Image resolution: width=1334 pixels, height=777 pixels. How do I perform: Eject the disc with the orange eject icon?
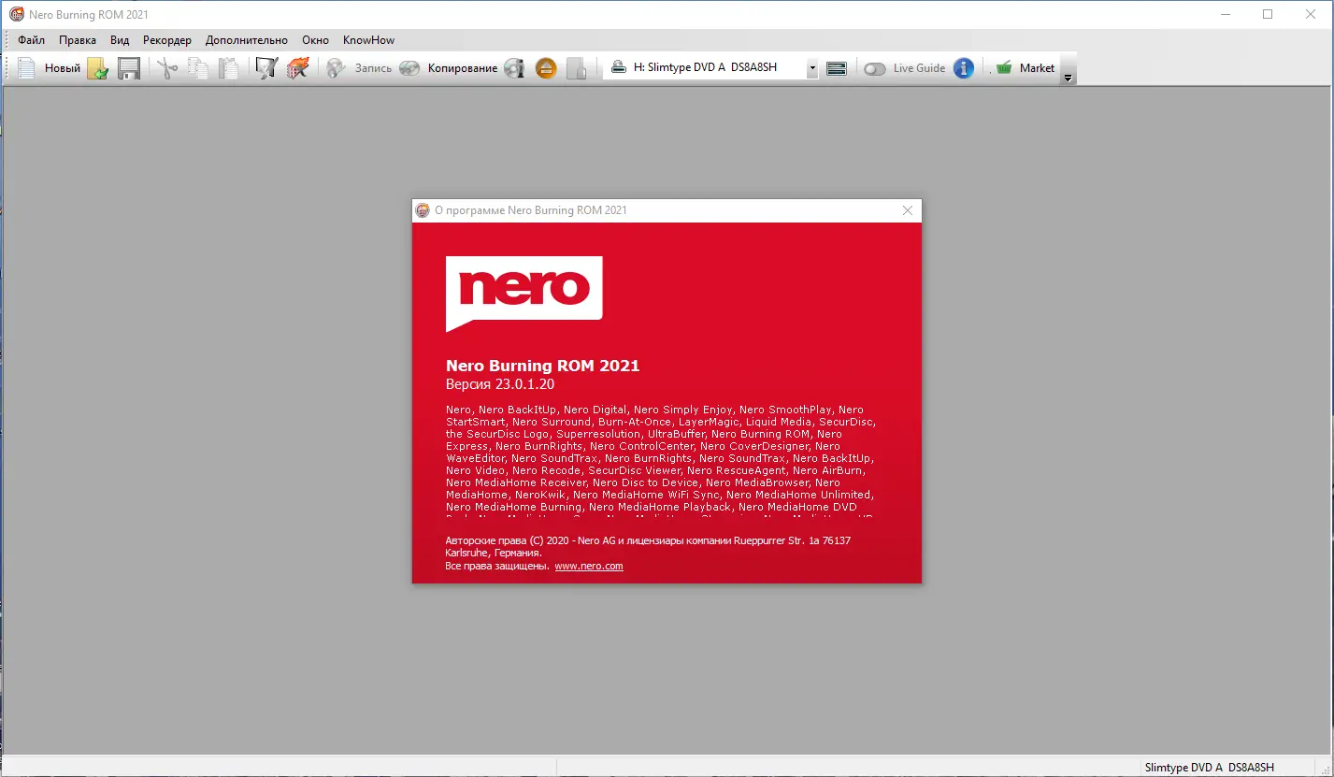[546, 68]
